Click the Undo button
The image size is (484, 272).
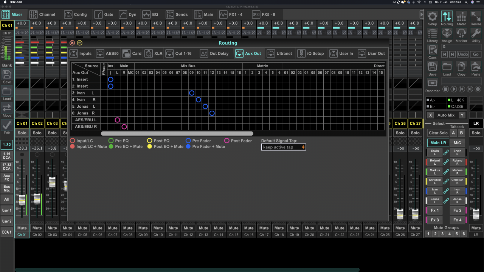click(463, 54)
